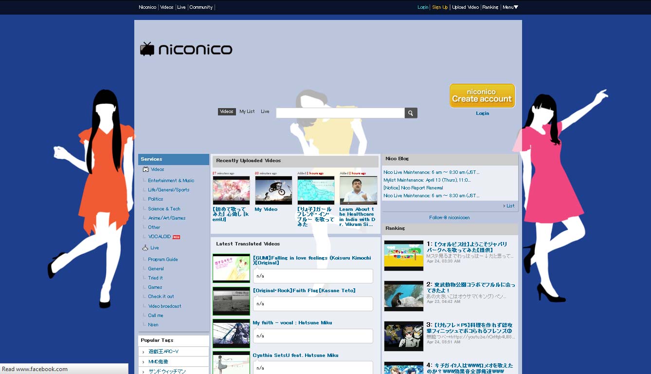The height and width of the screenshot is (374, 651).
Task: Open Cynthia SetsU feat. Hatsune Miku link
Action: [295, 355]
